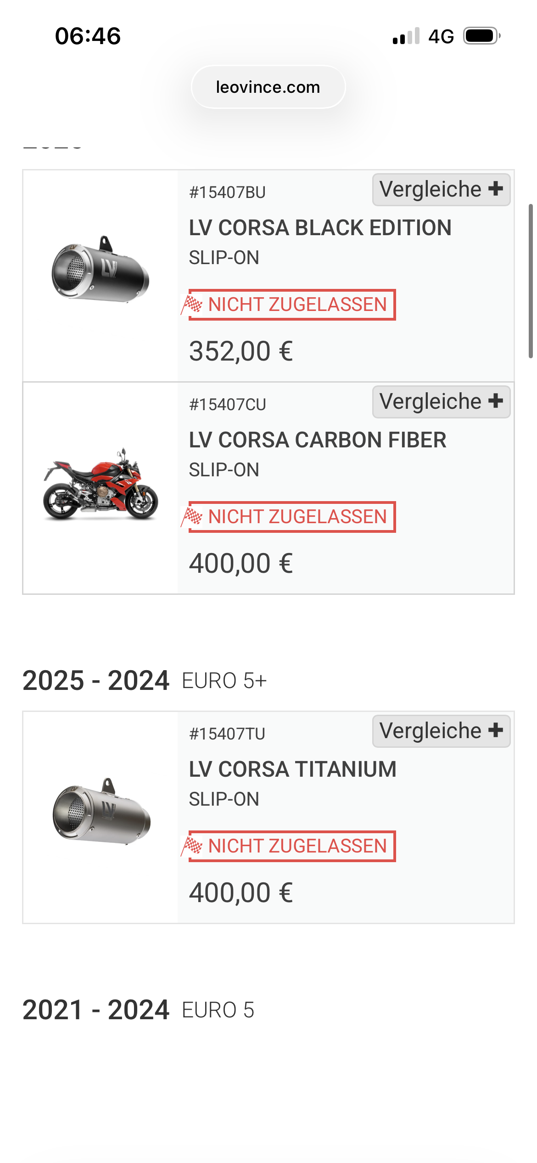Add LV Corsa Carbon Fiber to compare
Image resolution: width=537 pixels, height=1163 pixels.
[x=441, y=402]
